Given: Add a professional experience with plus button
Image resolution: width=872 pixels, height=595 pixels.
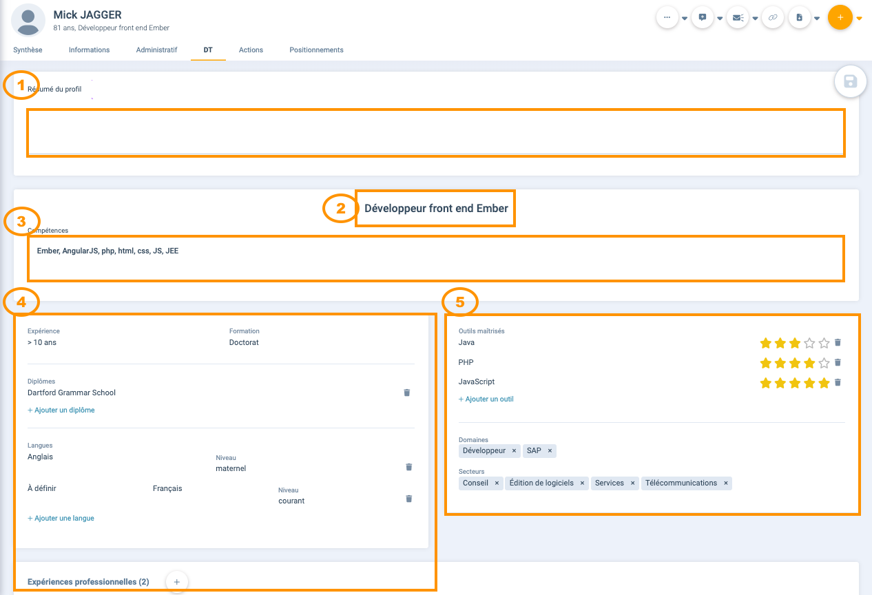Looking at the screenshot, I should click(176, 582).
